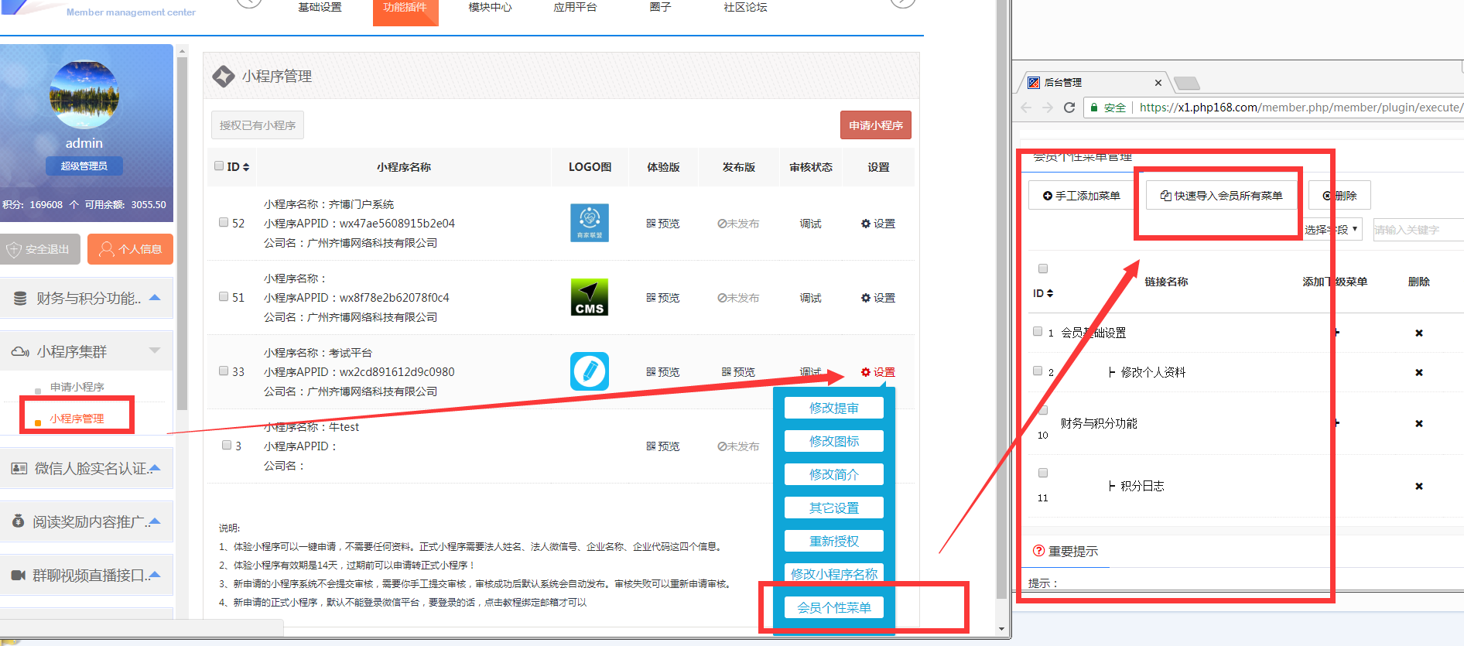Click the 申请小程序 red button
The image size is (1464, 646).
tap(875, 125)
